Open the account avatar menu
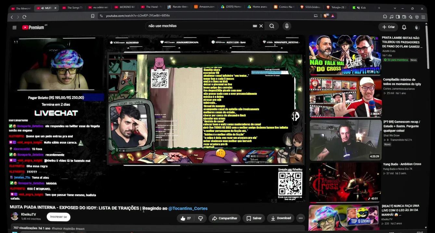The image size is (435, 233). (x=417, y=27)
